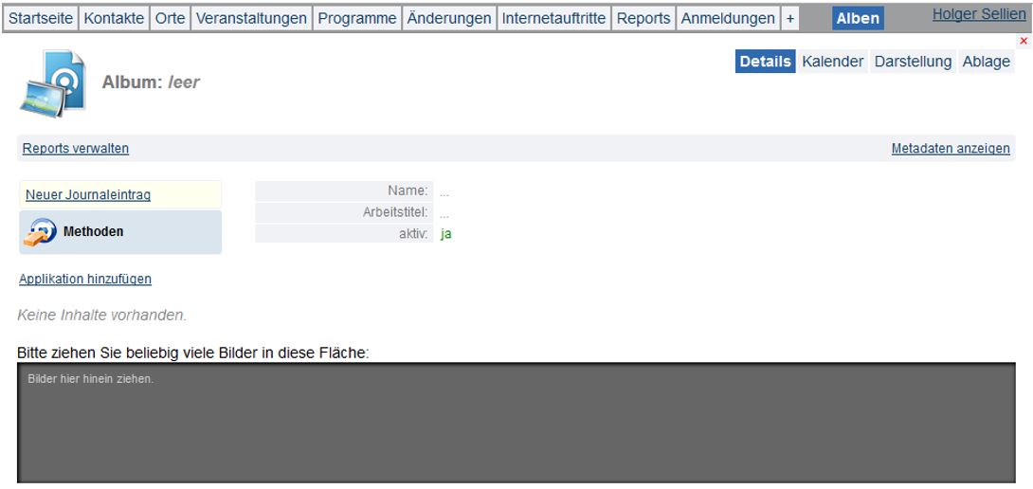Screen dimensions: 1033x489
Task: Select the Kalender view tab
Action: 832,62
